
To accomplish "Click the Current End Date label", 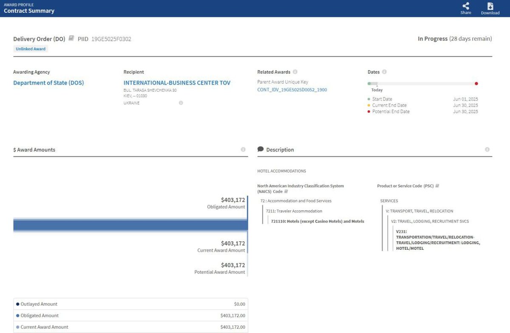I will 389,105.
